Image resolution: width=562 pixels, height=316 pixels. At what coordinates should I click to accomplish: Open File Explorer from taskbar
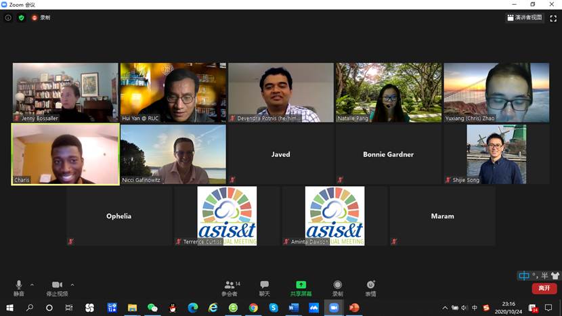pyautogui.click(x=132, y=308)
